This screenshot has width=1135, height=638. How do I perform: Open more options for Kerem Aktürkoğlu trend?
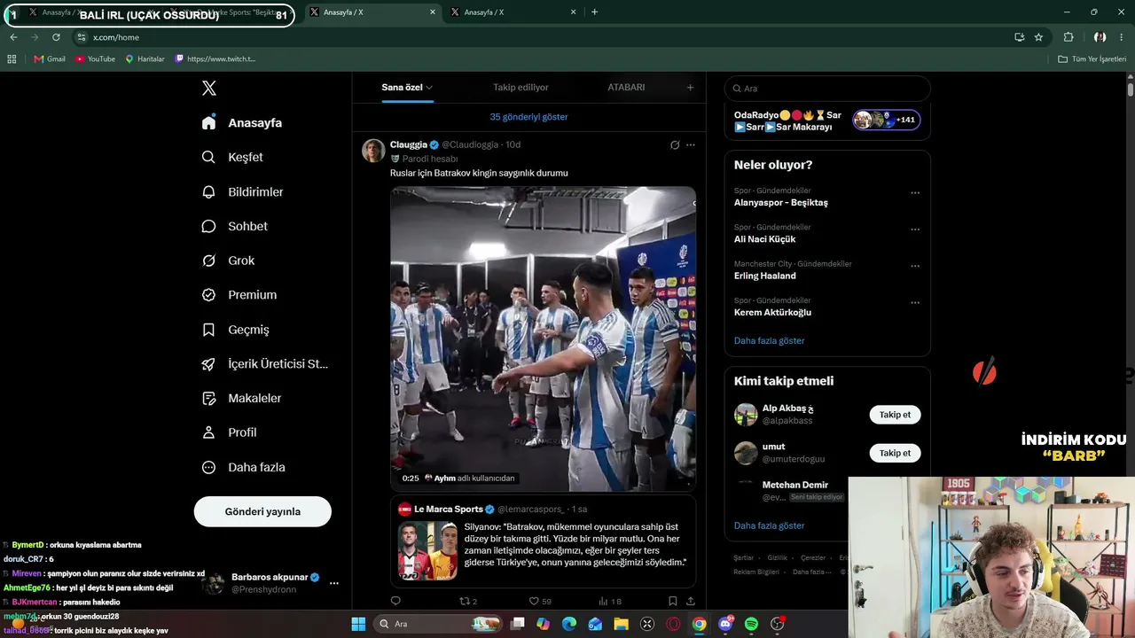(915, 302)
